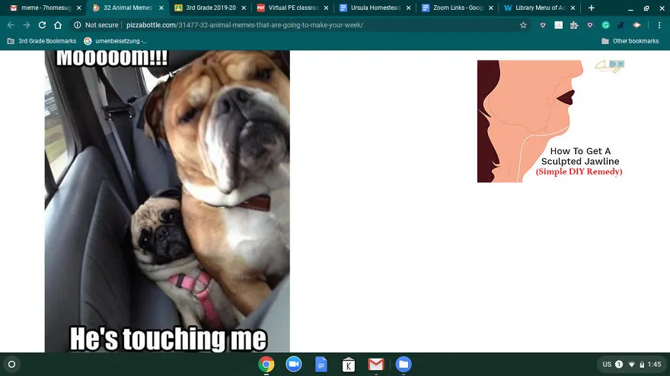The height and width of the screenshot is (376, 670).
Task: Launch Zoom from the shelf
Action: click(294, 364)
